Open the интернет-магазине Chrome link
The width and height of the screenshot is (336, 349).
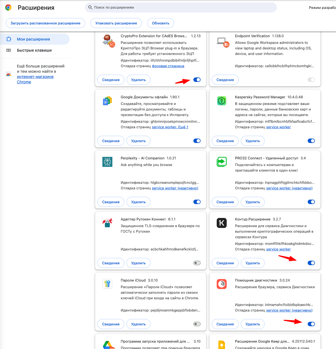tap(35, 79)
